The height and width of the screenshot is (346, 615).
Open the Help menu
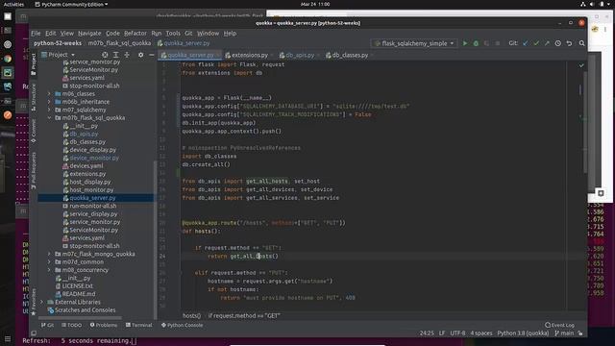[230, 34]
